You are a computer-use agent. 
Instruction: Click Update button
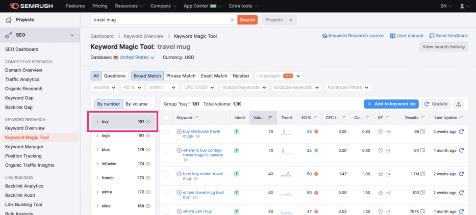point(437,104)
